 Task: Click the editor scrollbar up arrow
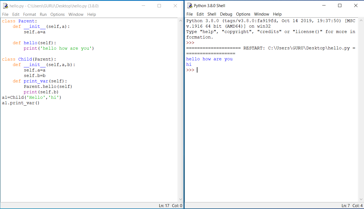[x=181, y=20]
